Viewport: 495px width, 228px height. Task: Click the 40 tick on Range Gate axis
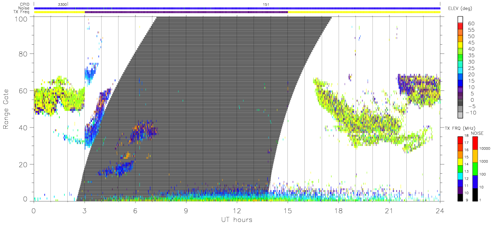(23, 127)
